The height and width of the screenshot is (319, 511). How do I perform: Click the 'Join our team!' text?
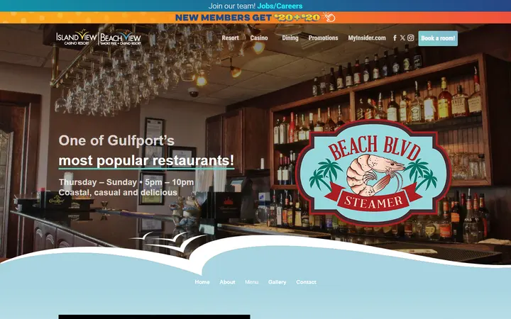(231, 6)
